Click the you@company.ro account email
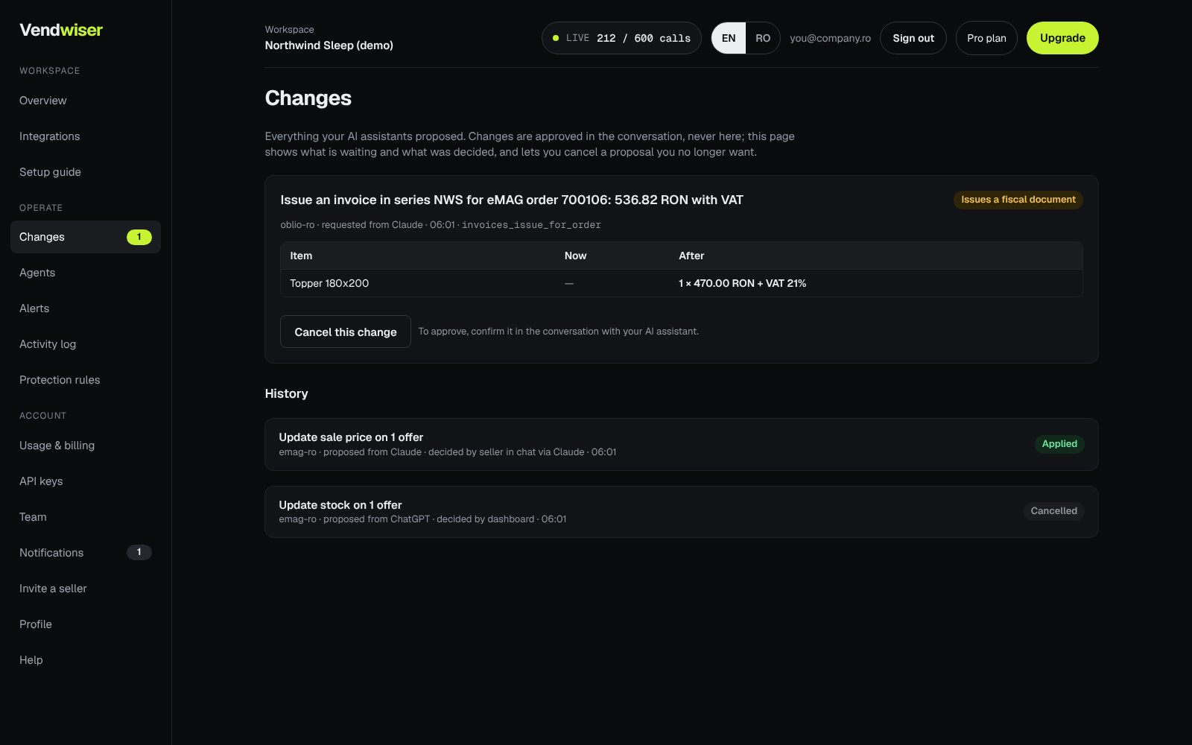 coord(830,38)
